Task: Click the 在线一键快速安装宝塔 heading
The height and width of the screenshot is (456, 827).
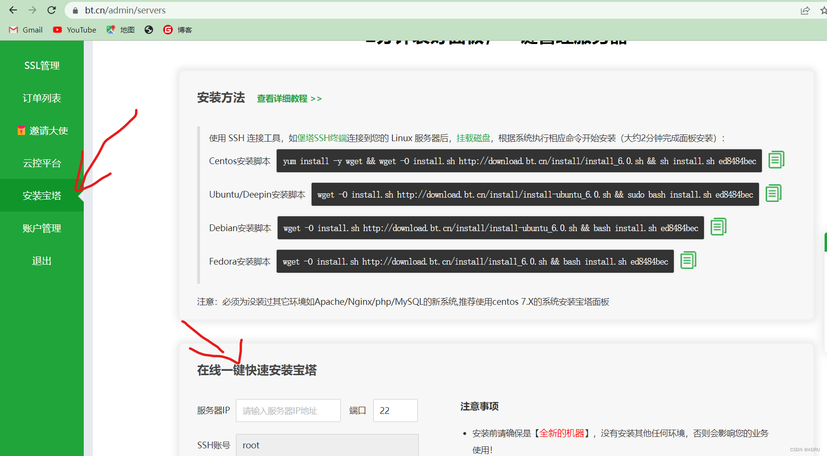Action: pos(257,370)
